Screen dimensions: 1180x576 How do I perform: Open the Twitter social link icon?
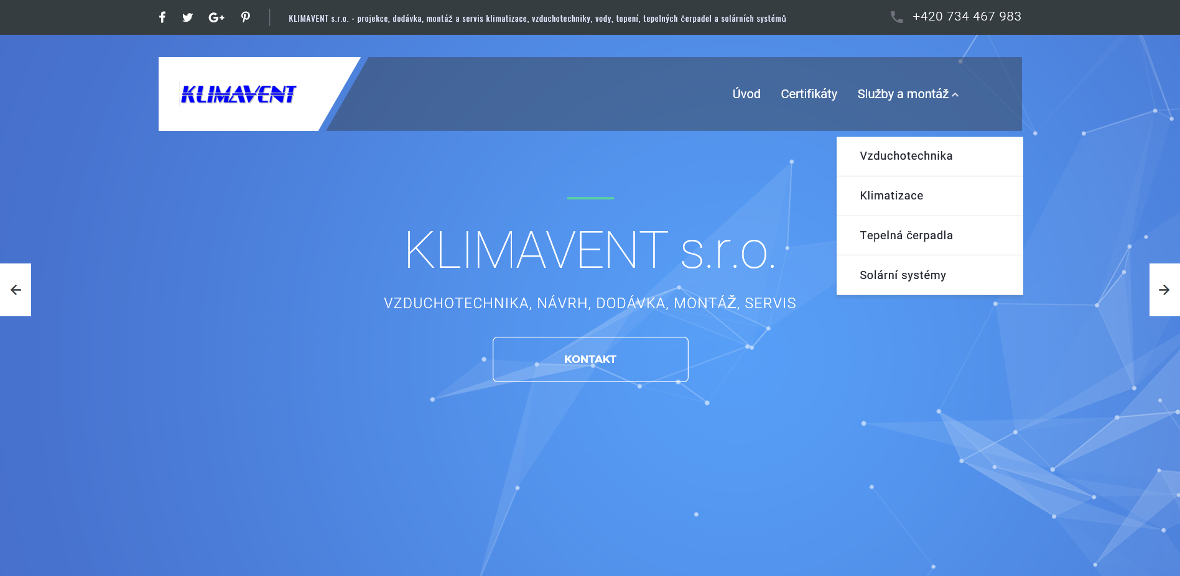coord(187,17)
